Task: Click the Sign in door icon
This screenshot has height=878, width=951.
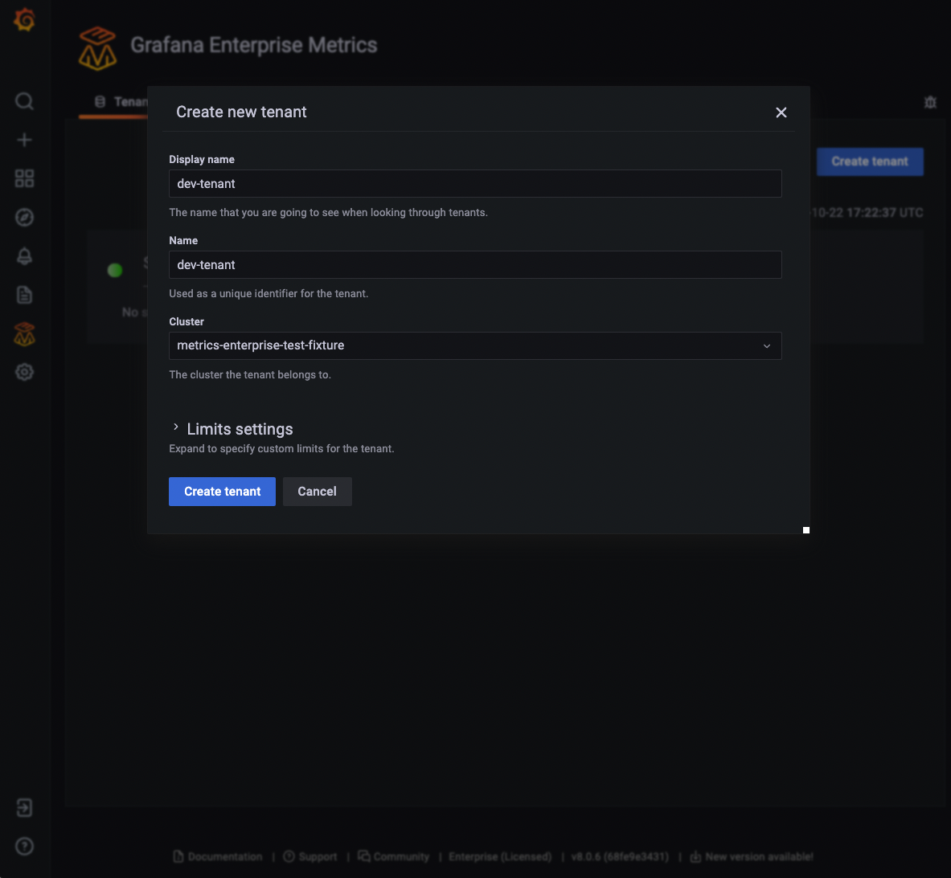Action: click(24, 807)
